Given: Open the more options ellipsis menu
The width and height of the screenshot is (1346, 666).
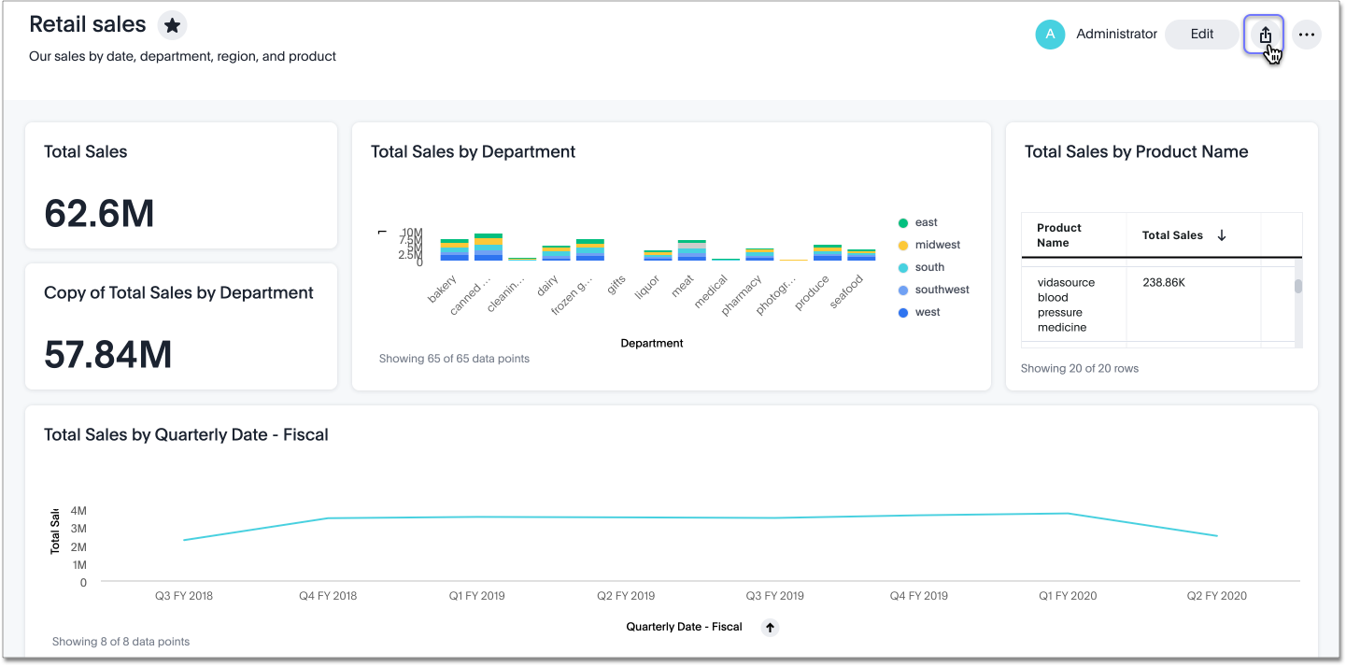Looking at the screenshot, I should point(1307,35).
